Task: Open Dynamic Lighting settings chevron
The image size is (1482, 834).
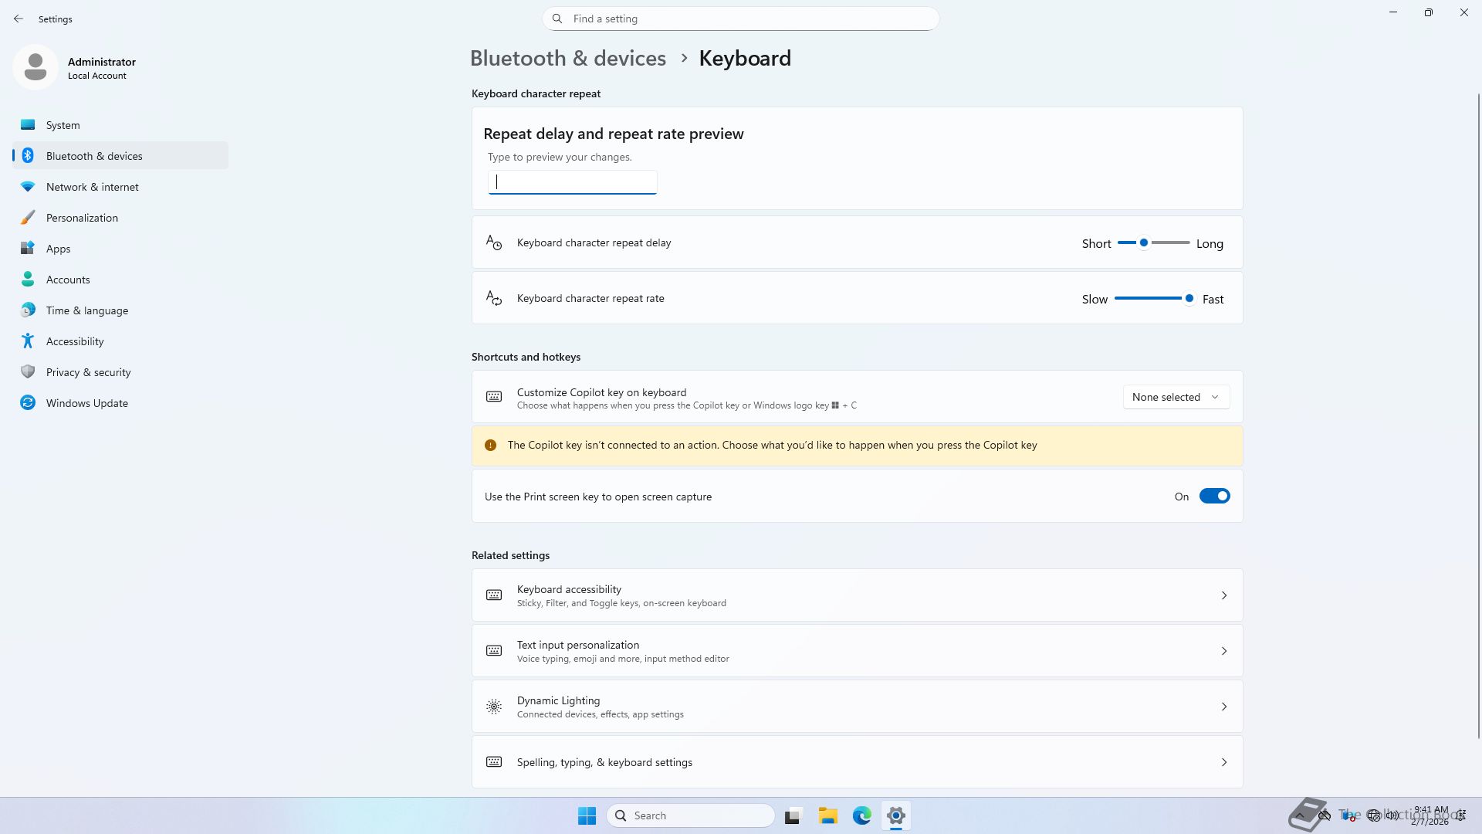Action: click(1223, 707)
